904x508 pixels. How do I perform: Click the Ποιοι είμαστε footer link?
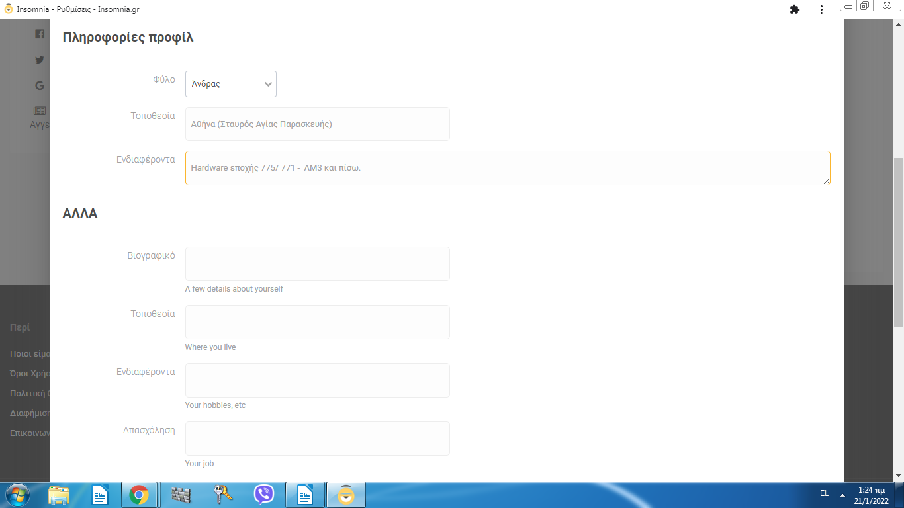(30, 353)
